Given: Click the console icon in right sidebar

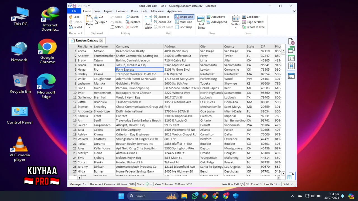Looking at the screenshot, I should click(291, 76).
